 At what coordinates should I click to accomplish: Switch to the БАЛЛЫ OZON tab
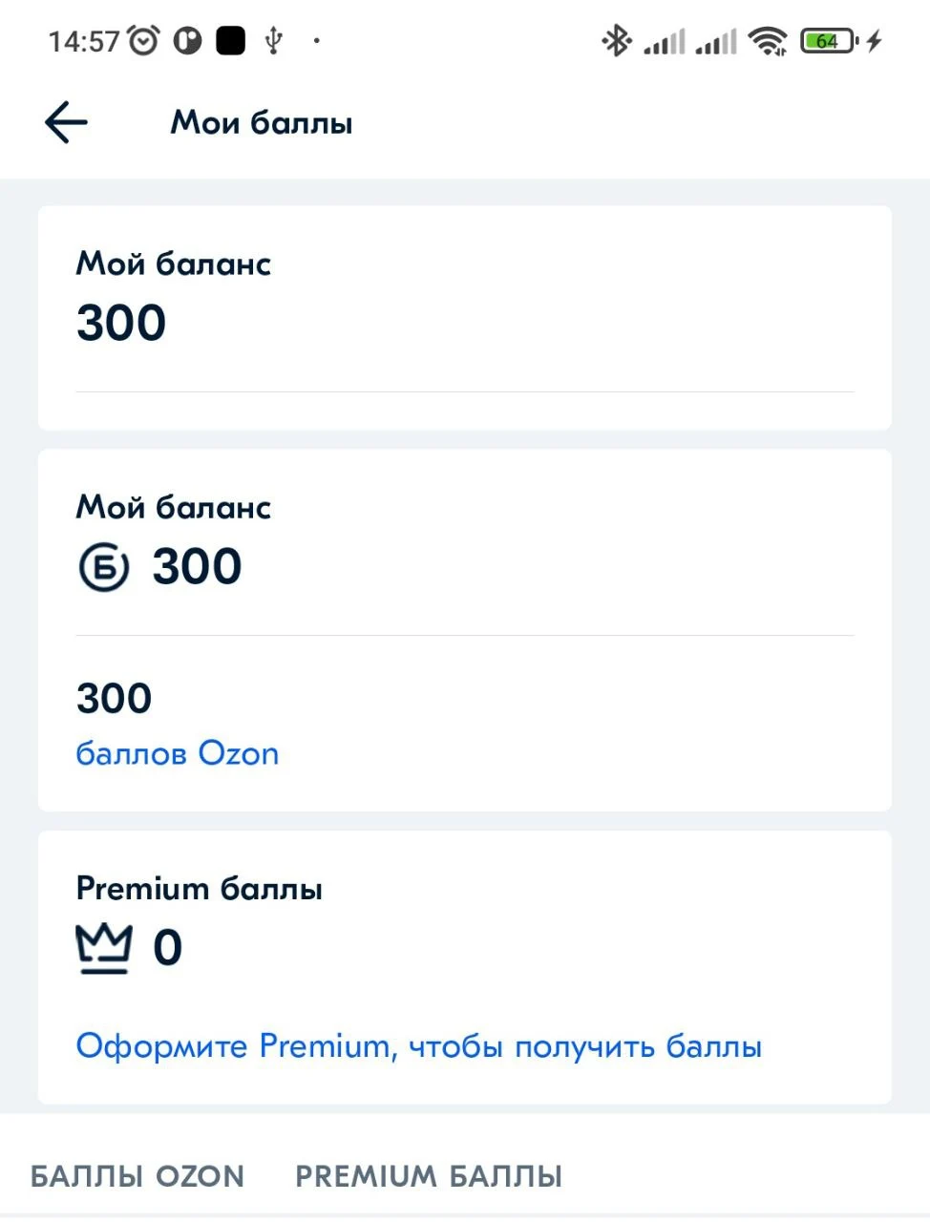click(137, 1176)
